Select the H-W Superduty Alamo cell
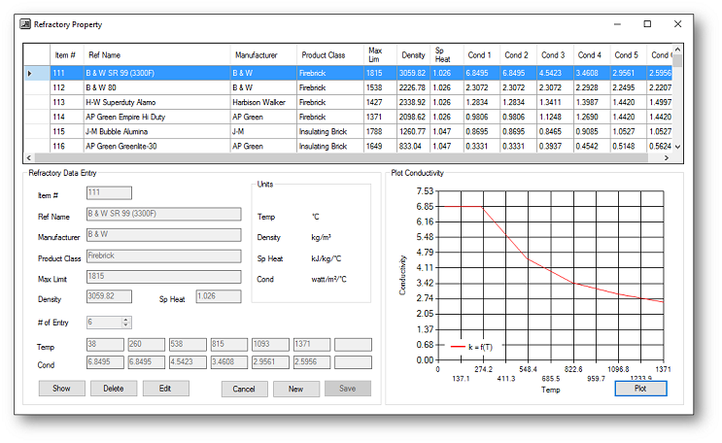Image resolution: width=722 pixels, height=443 pixels. coord(156,102)
